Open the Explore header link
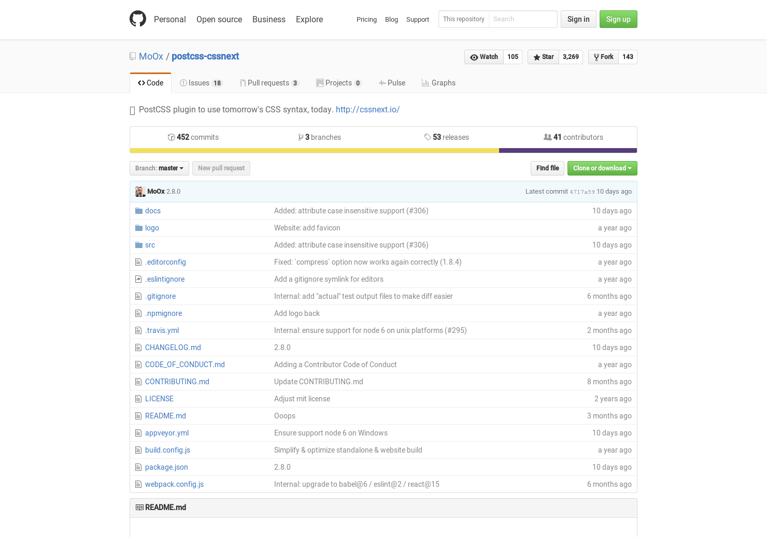 coord(309,19)
